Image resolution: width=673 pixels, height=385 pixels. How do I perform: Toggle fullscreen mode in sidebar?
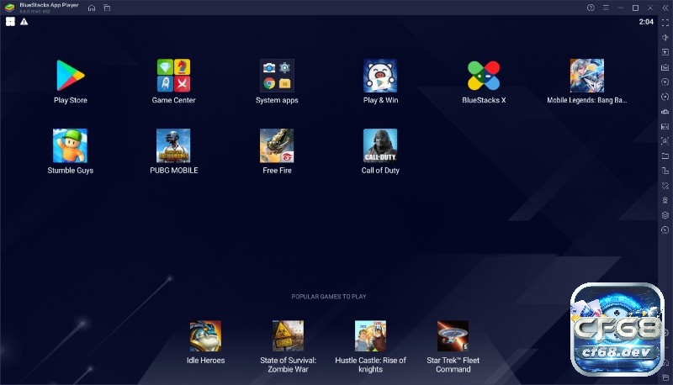665,23
